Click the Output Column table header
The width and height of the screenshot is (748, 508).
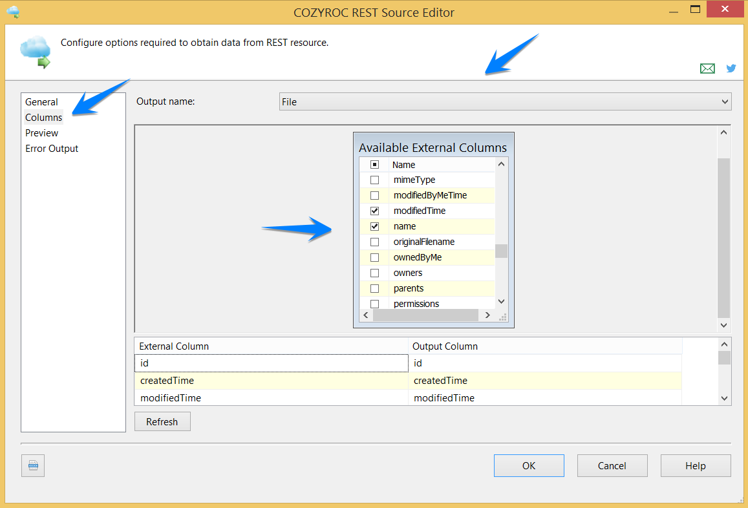click(x=545, y=346)
